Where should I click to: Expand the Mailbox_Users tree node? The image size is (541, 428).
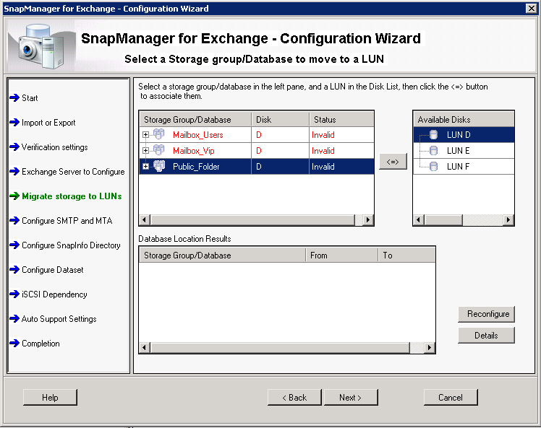tap(146, 135)
